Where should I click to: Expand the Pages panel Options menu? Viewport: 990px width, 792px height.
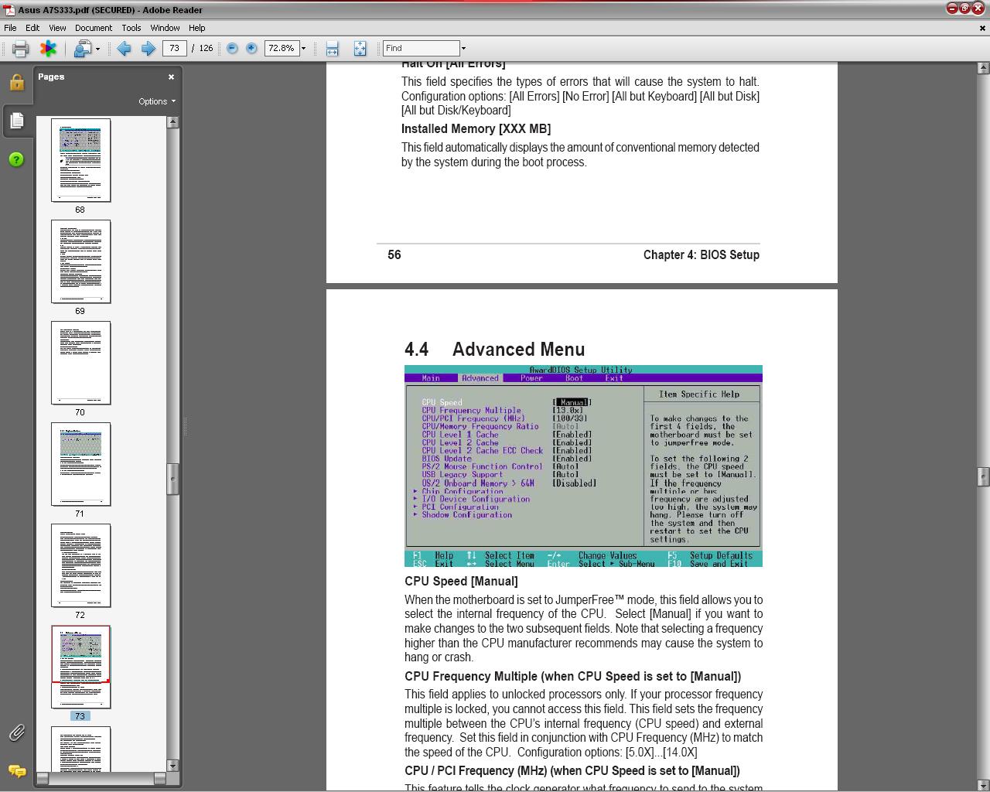click(157, 101)
